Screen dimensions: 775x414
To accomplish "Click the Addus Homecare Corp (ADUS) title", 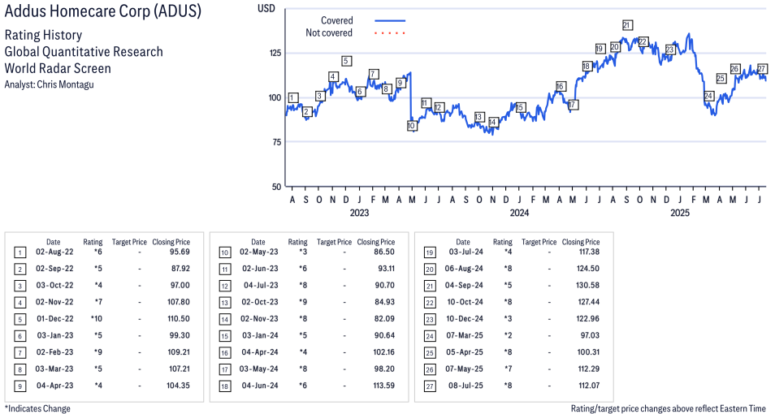I will click(103, 11).
